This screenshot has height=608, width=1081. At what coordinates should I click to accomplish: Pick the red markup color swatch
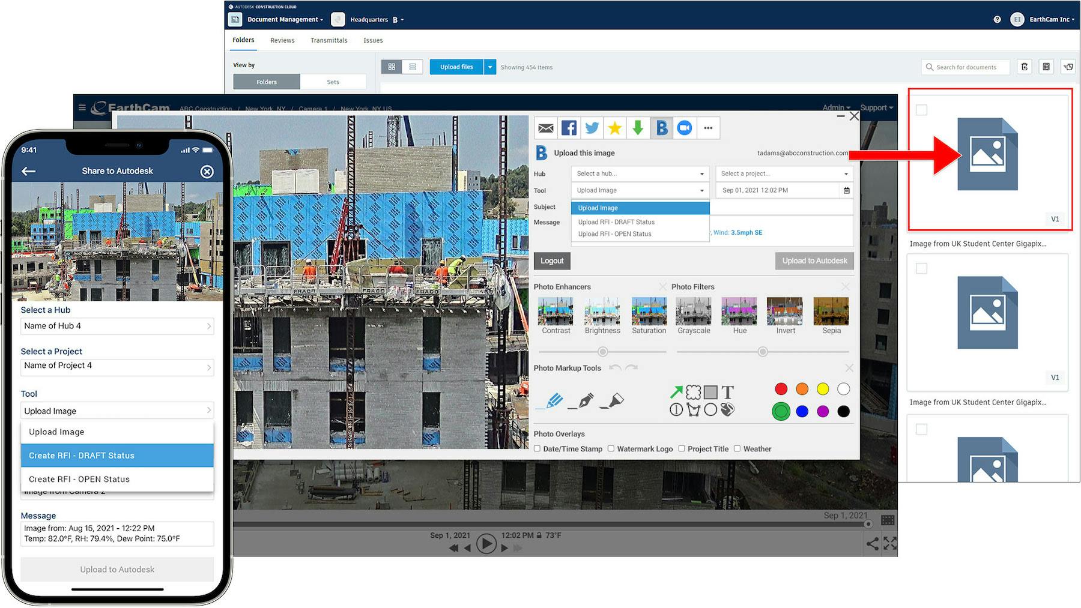coord(781,389)
